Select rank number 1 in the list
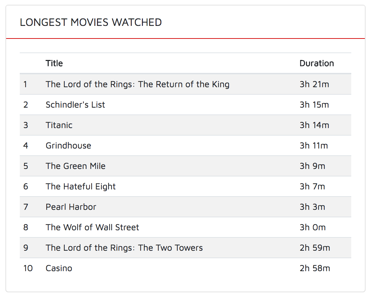This screenshot has width=371, height=295. coord(25,84)
